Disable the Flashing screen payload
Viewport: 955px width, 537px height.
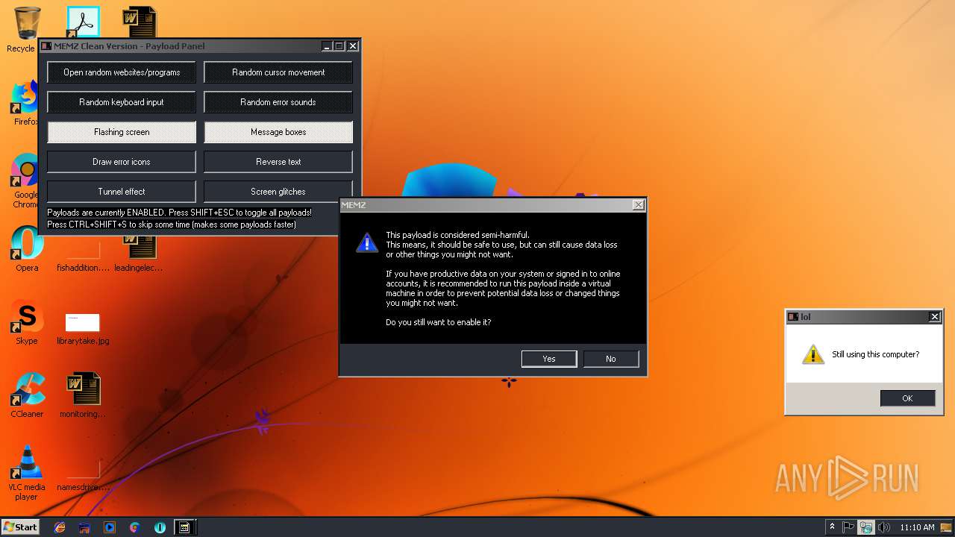(x=122, y=132)
